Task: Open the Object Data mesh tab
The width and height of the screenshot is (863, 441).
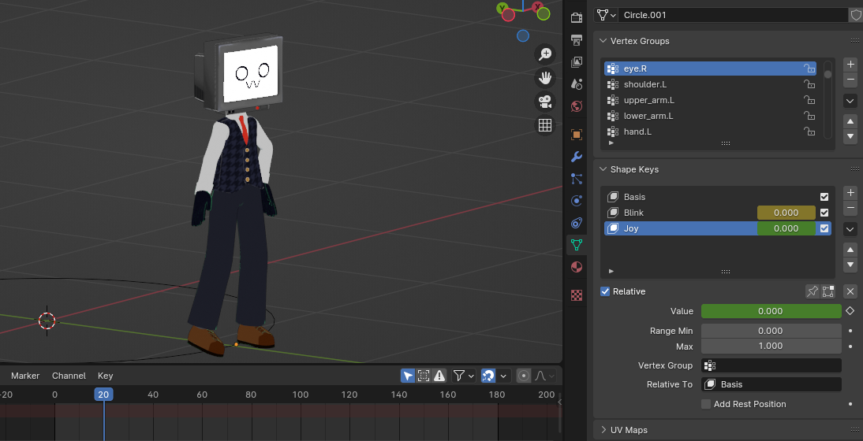Action: point(576,244)
